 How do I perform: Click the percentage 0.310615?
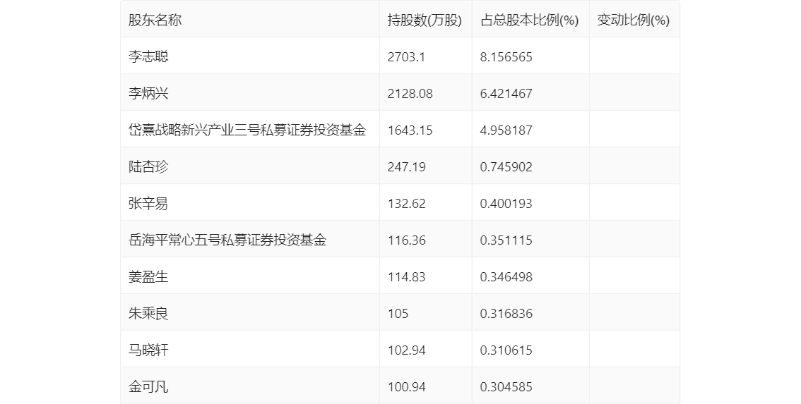(x=506, y=350)
